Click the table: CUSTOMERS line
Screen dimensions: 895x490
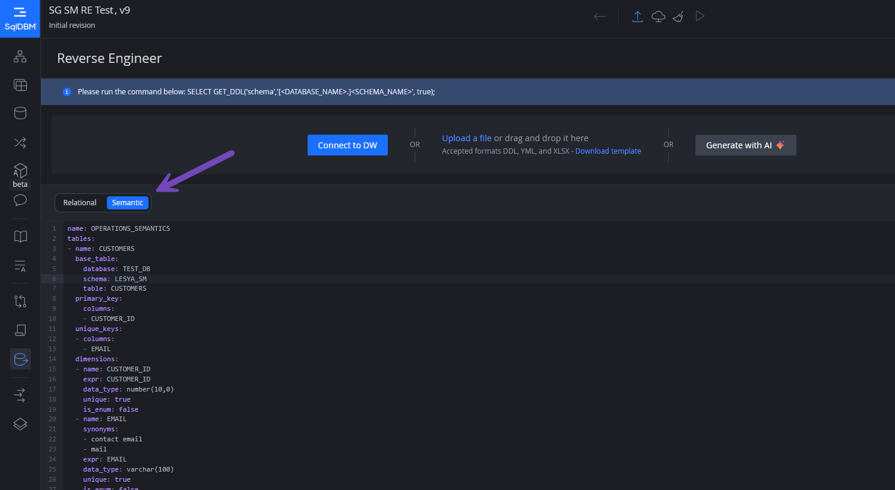(x=115, y=288)
